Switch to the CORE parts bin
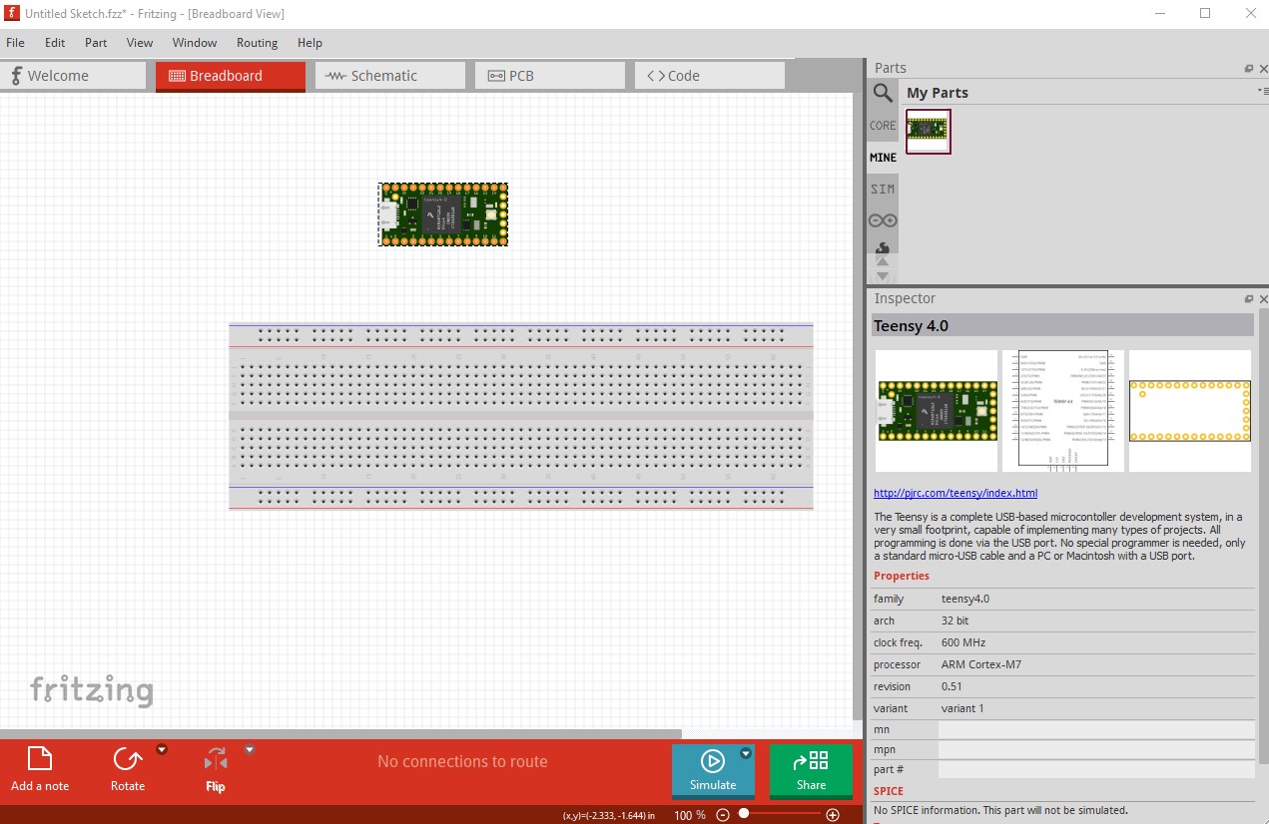Viewport: 1269px width, 824px height. point(883,126)
